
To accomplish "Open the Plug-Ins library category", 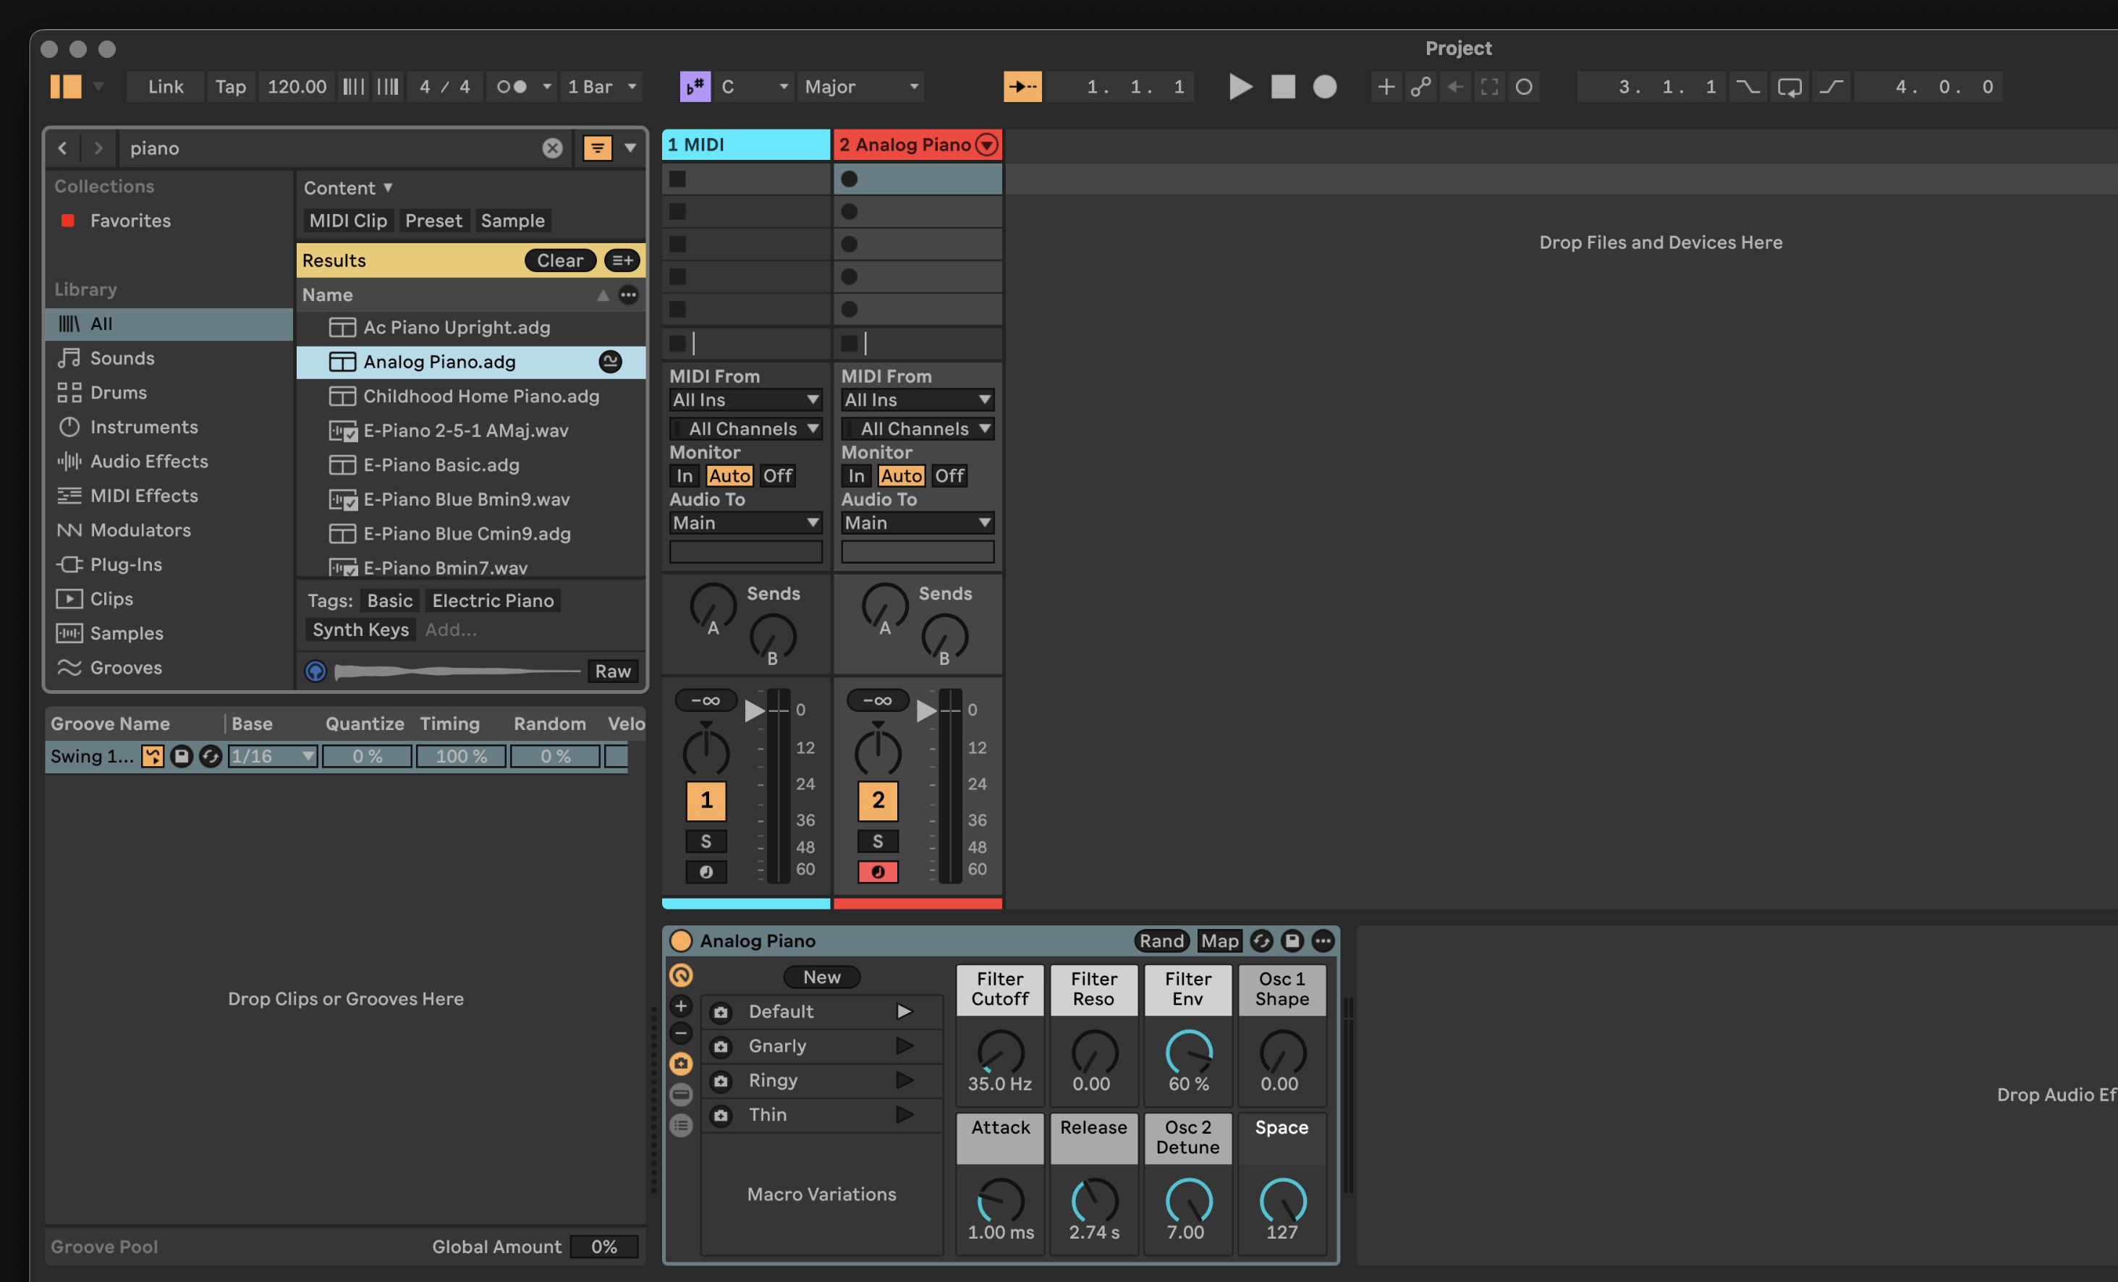I will 169,564.
